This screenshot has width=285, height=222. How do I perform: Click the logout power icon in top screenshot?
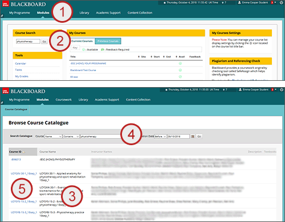281,3
